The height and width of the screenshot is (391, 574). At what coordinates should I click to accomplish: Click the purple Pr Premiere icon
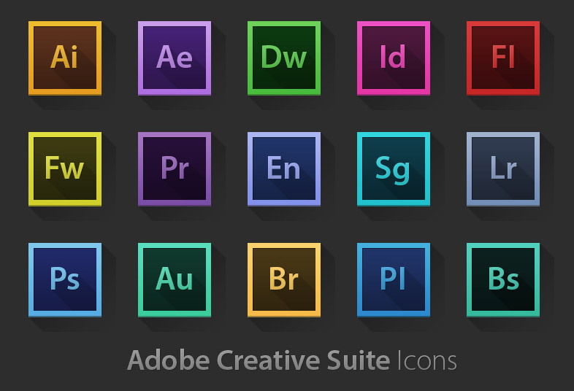tap(175, 169)
